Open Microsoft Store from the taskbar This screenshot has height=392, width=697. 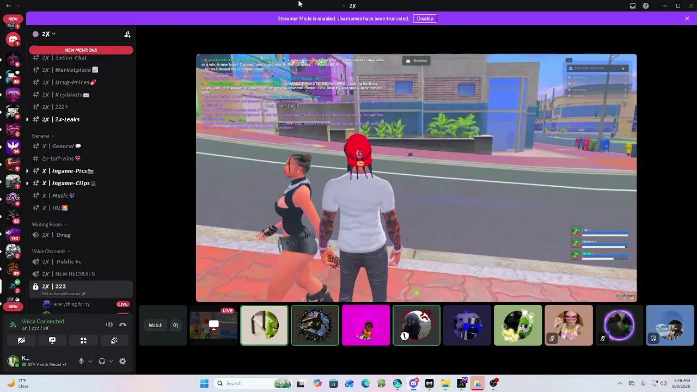333,383
